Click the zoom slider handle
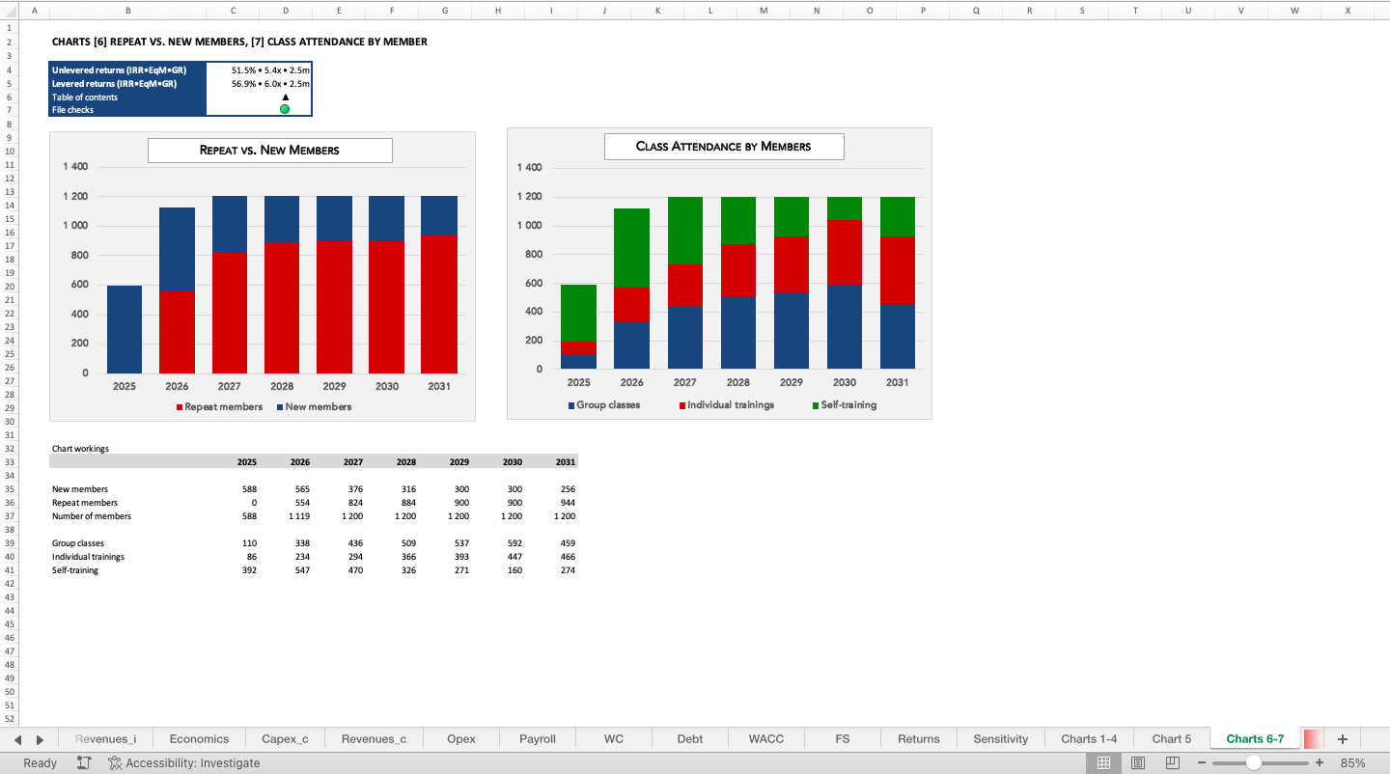The image size is (1390, 774). point(1256,762)
